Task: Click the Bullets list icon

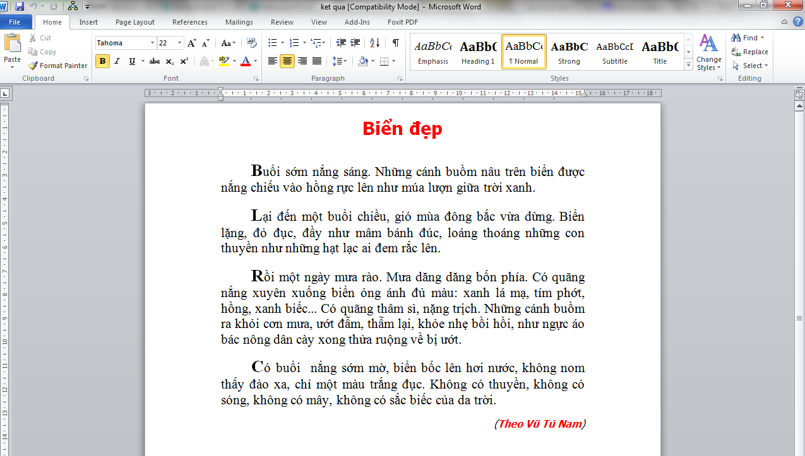Action: [x=272, y=43]
